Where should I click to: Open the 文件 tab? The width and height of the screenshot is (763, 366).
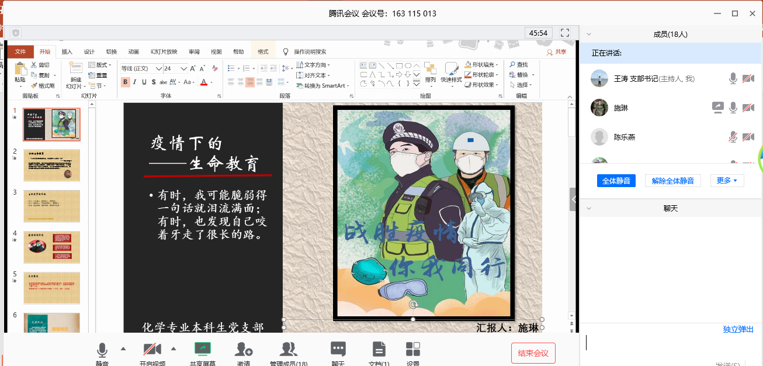(x=20, y=51)
